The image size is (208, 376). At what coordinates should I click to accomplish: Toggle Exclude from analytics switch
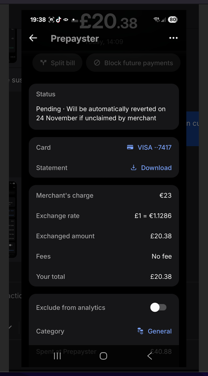click(158, 307)
